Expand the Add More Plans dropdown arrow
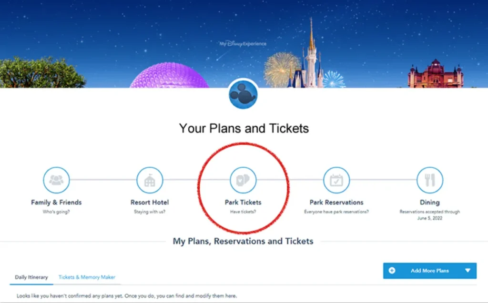Viewport: 488px width, 303px height. click(467, 270)
